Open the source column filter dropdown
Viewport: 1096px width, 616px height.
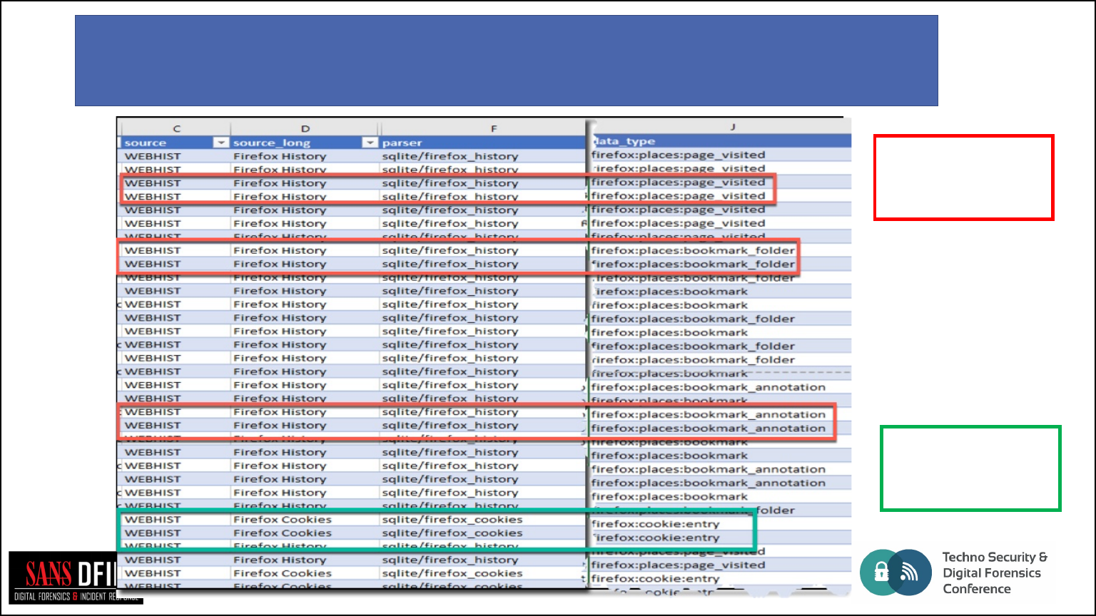point(221,143)
